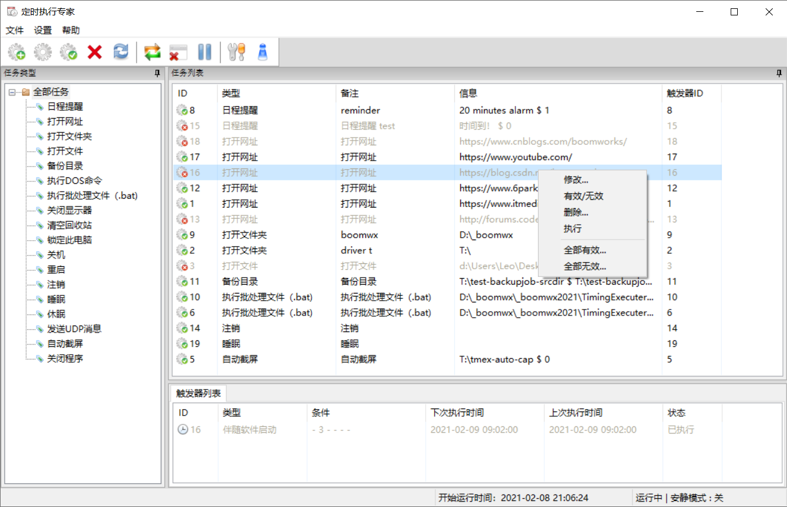Toggle the pushpin on the 任务类型 panel
The width and height of the screenshot is (787, 507).
[x=157, y=72]
